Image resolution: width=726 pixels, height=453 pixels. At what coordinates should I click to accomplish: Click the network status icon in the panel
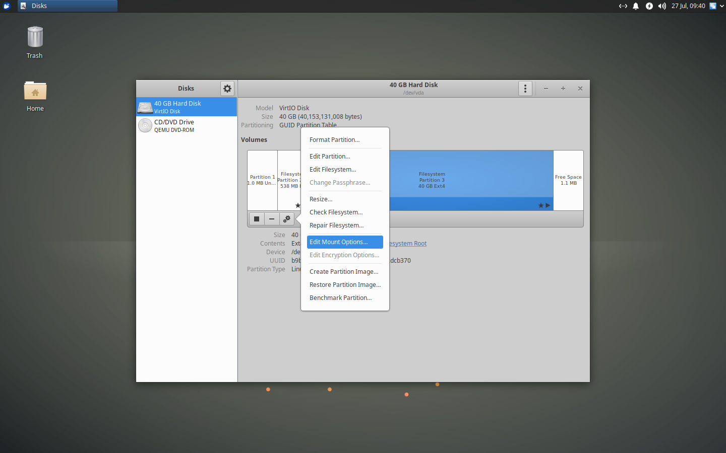pyautogui.click(x=623, y=6)
